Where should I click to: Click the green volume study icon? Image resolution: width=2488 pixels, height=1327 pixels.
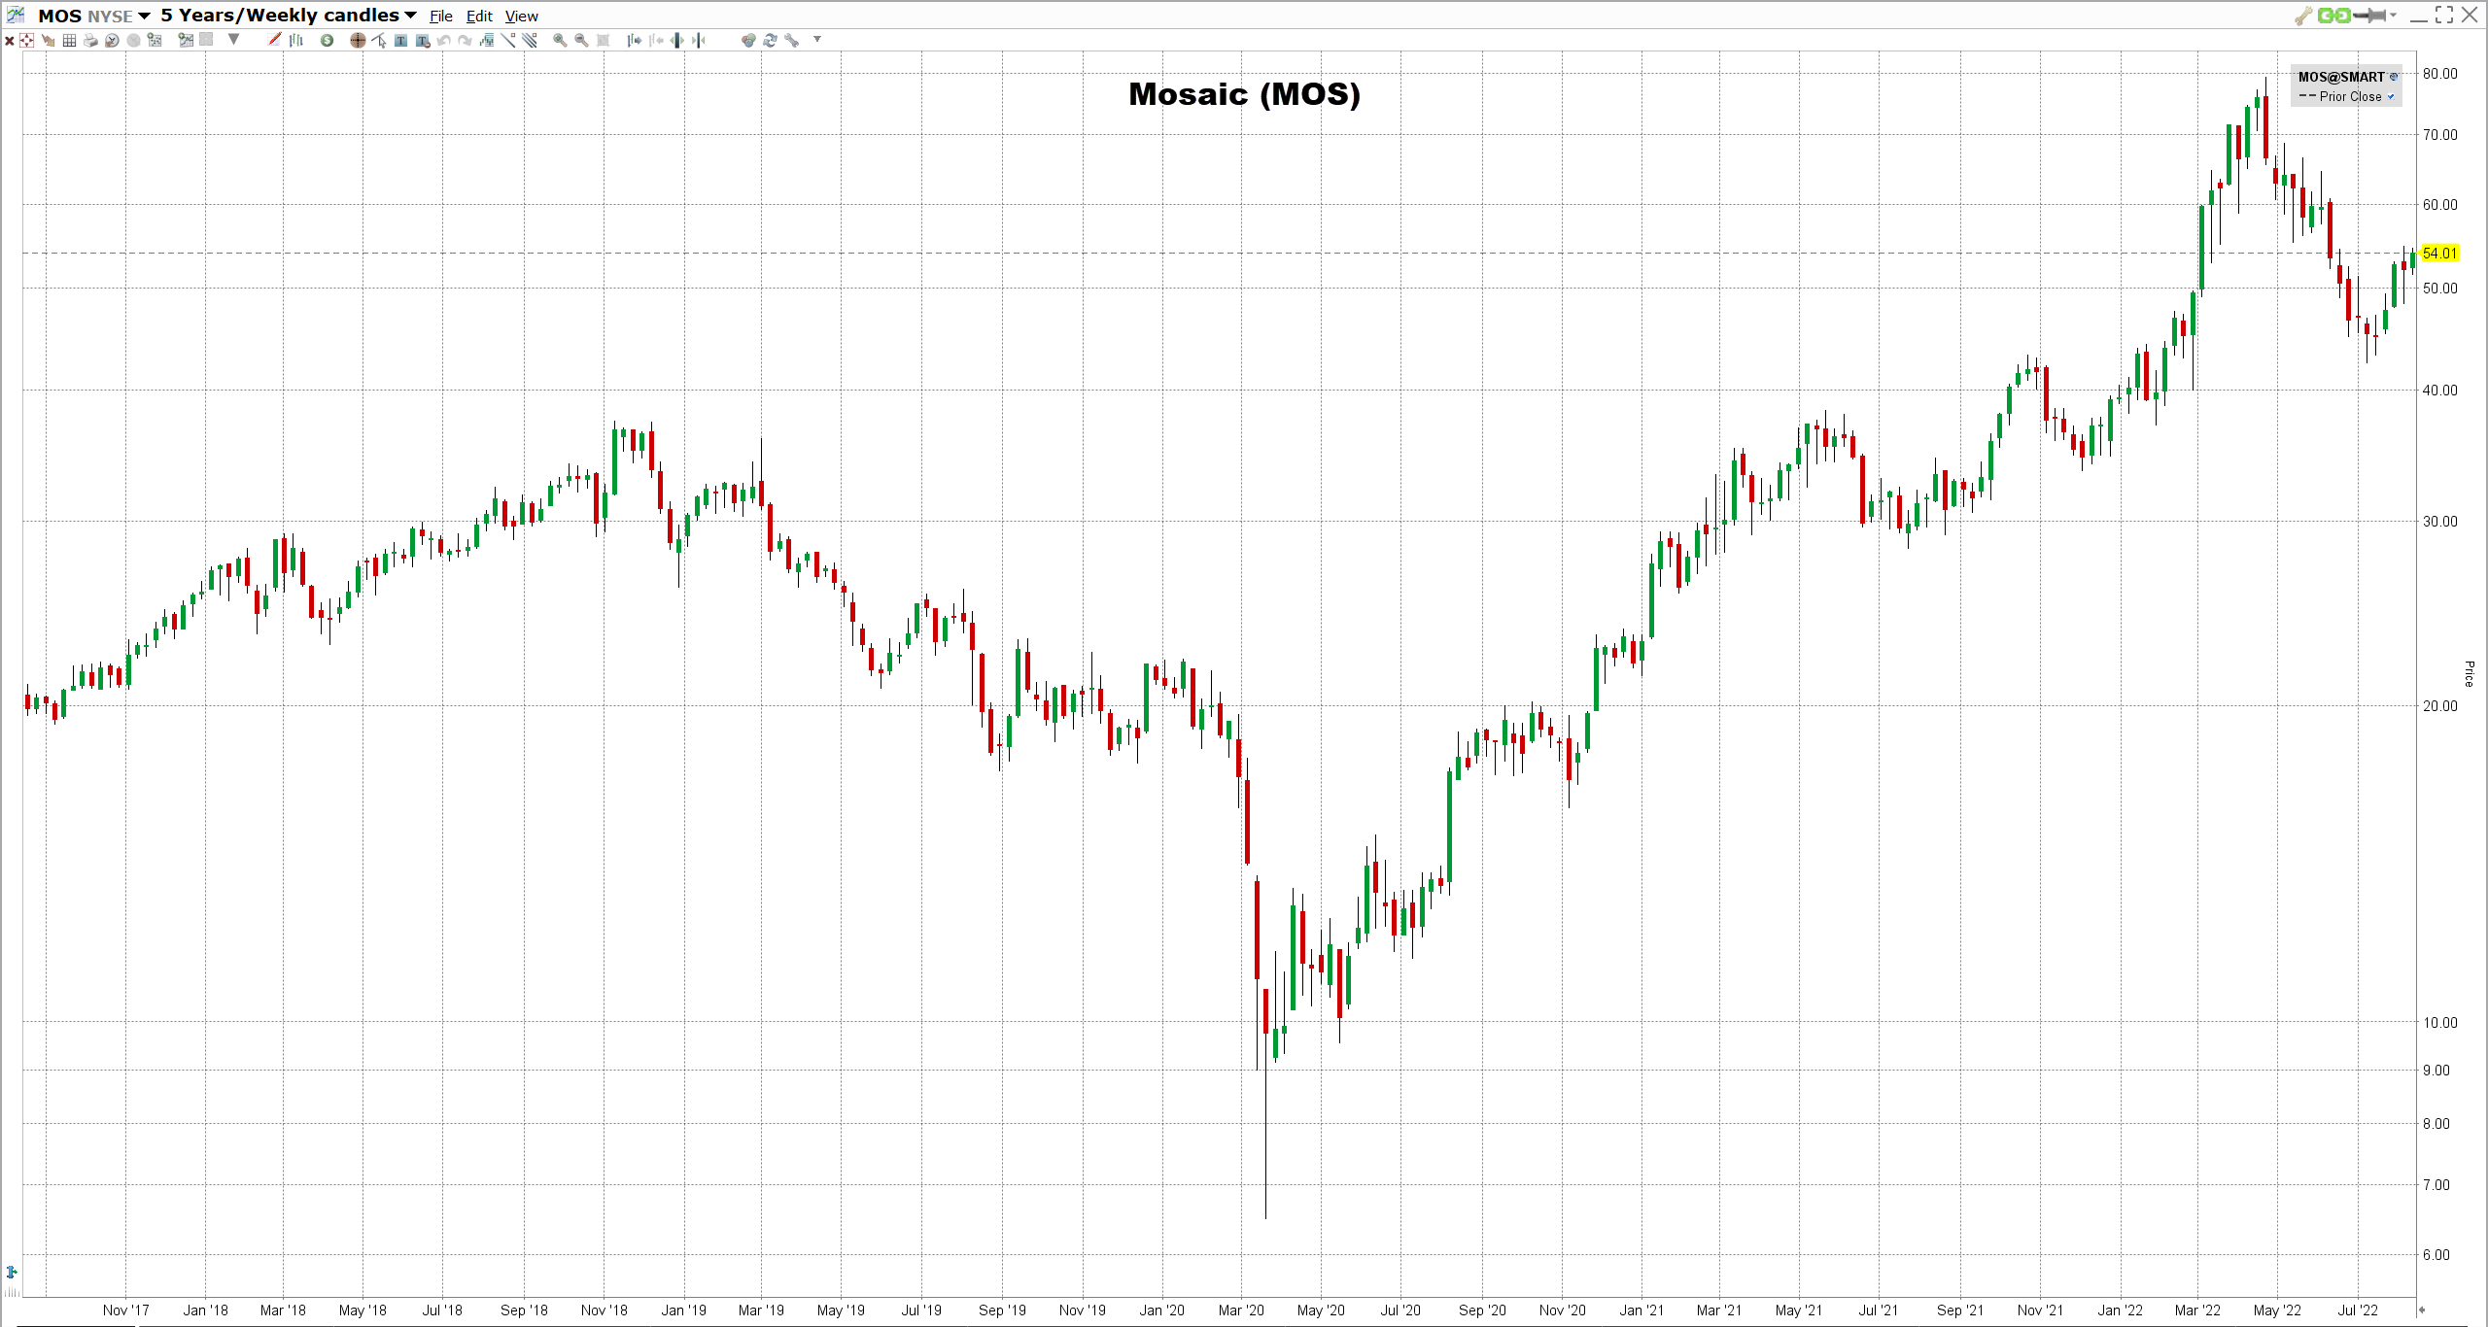pyautogui.click(x=487, y=40)
